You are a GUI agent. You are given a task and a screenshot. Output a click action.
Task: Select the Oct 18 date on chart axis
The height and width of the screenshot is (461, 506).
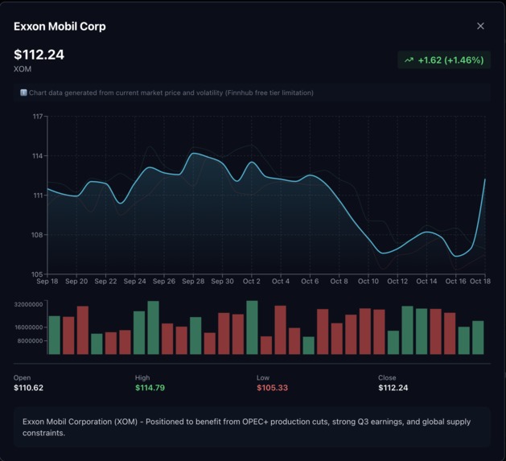coord(480,281)
